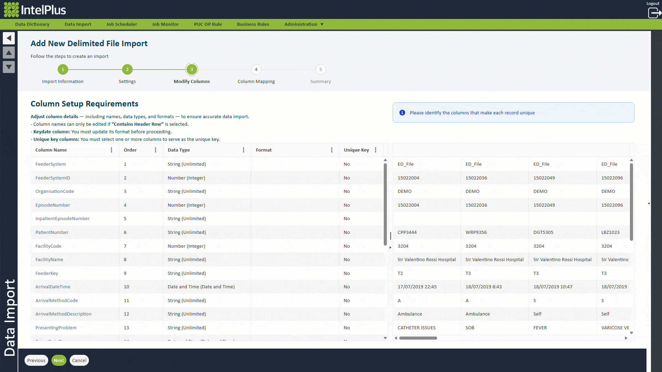Open Data Type column kebab menu

(x=243, y=150)
